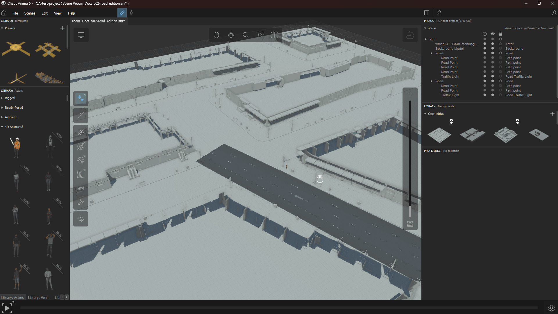The image size is (558, 314).
Task: Toggle enabled state of Background Model
Action: click(485, 49)
